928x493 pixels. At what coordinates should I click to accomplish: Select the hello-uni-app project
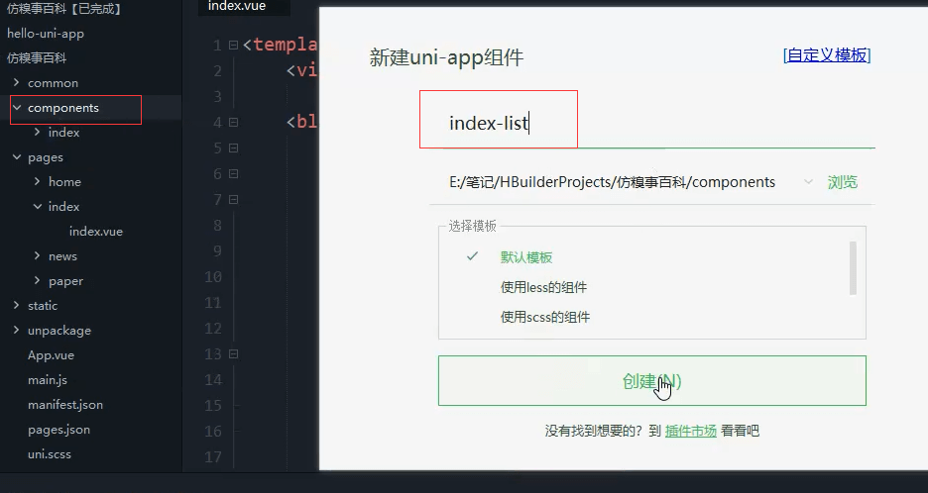pyautogui.click(x=46, y=34)
